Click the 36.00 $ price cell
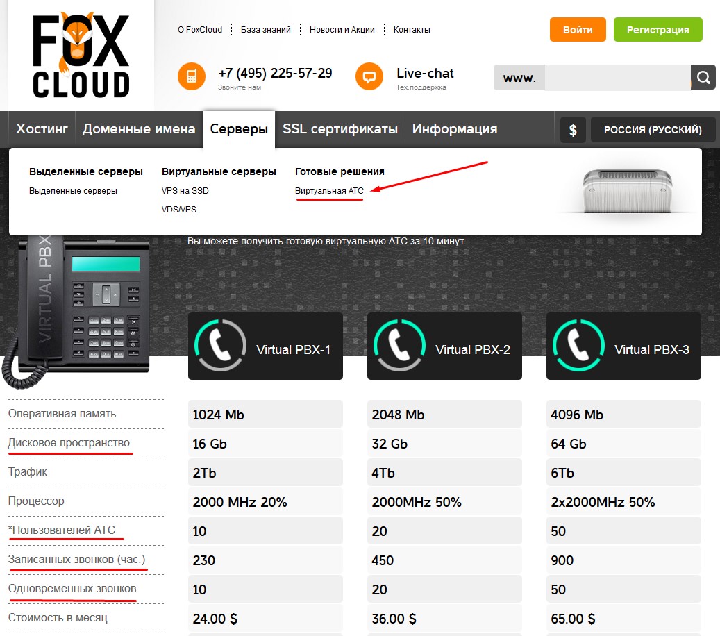This screenshot has height=636, width=720. coord(444,619)
